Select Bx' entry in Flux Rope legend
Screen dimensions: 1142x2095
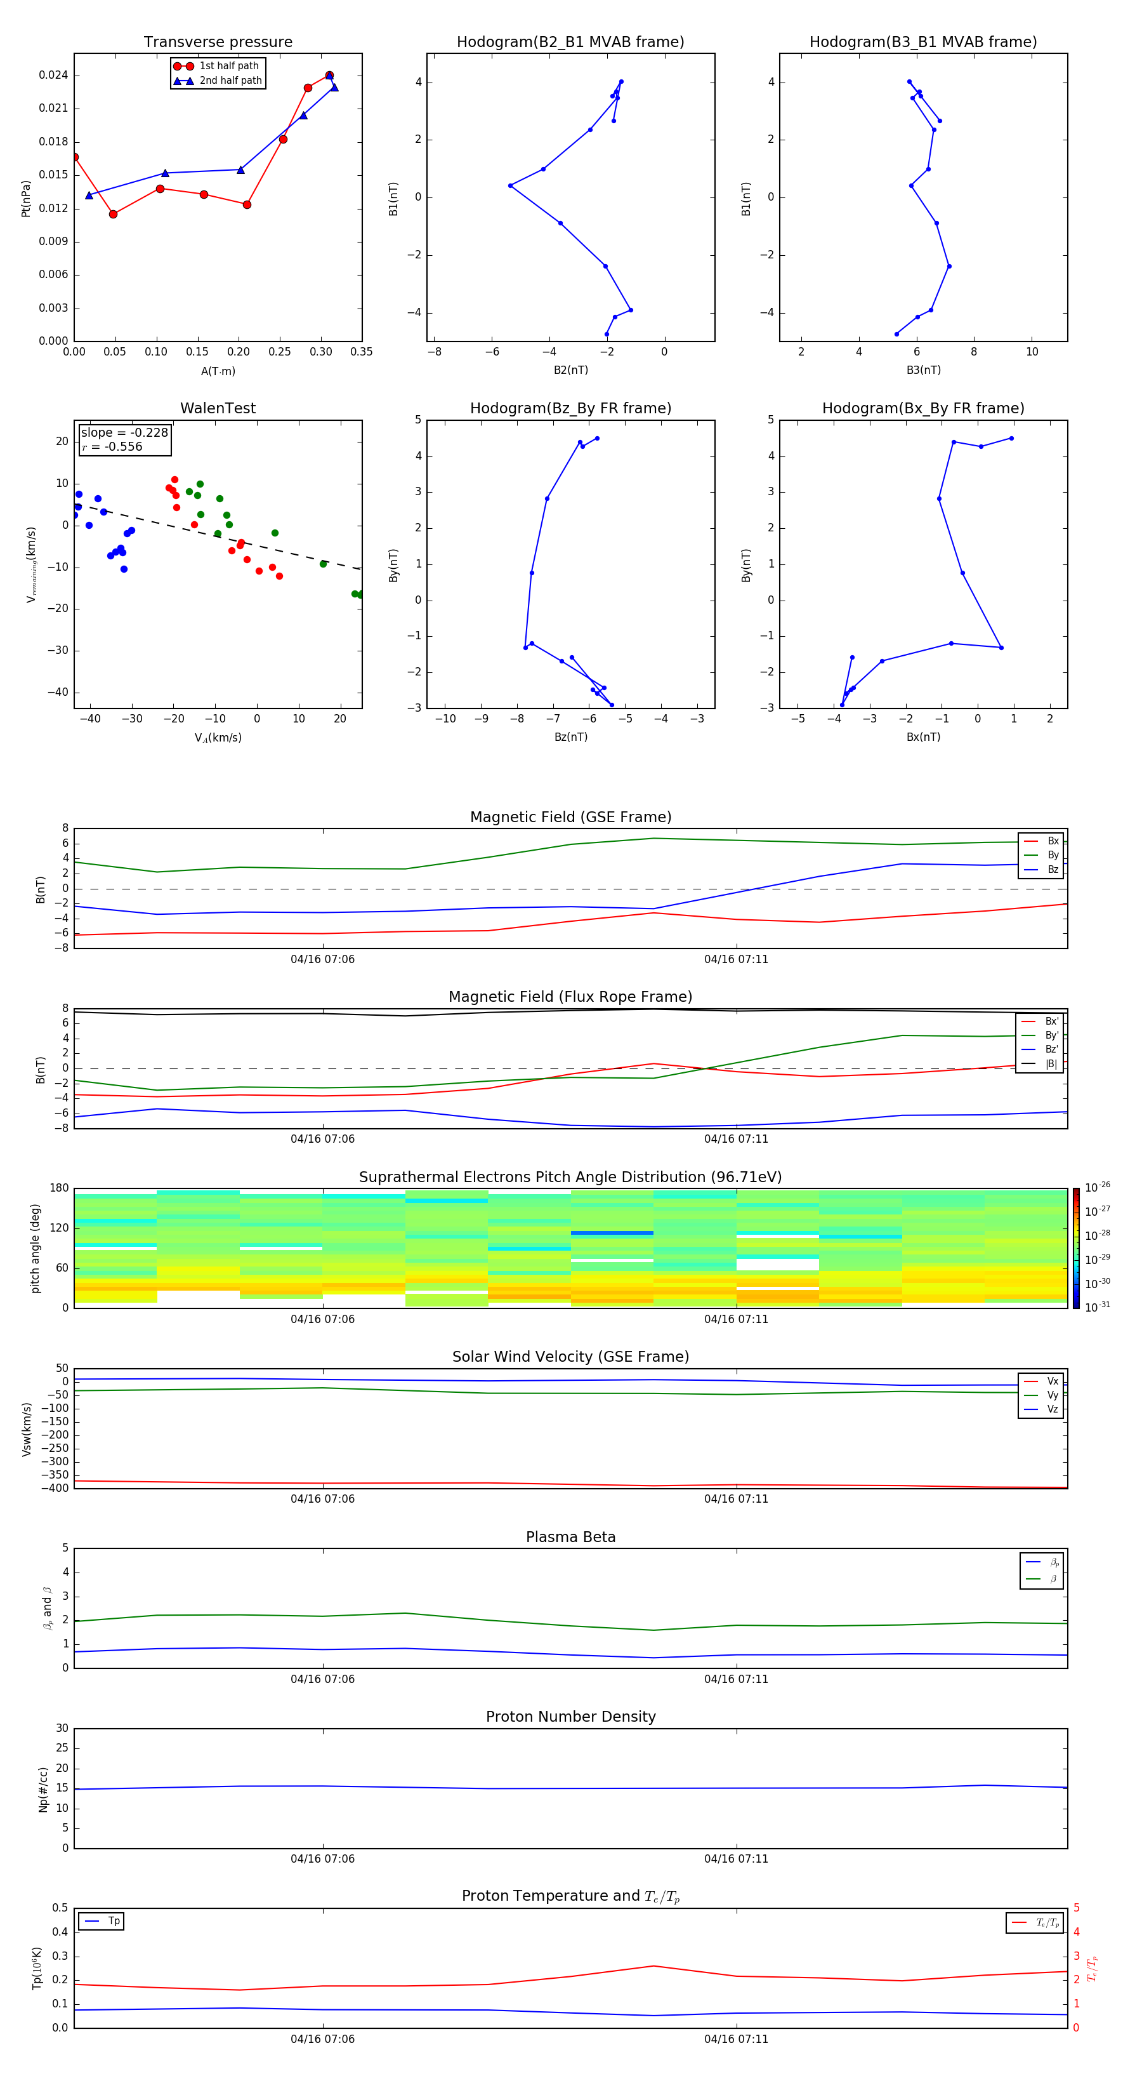tap(1040, 1021)
